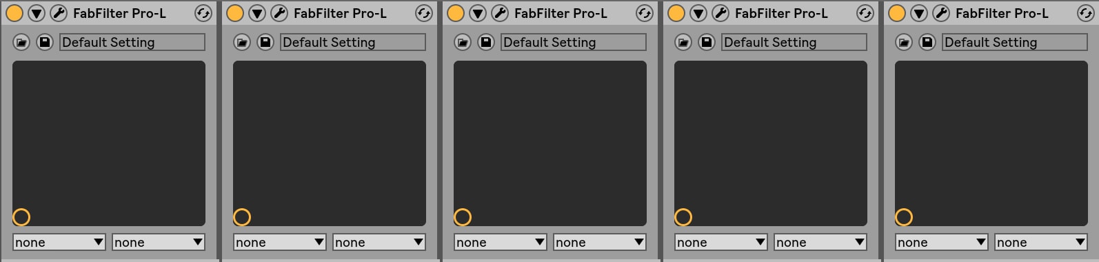This screenshot has height=262, width=1099.
Task: Click the second device's title "FabFilter Pro-L"
Action: [340, 13]
